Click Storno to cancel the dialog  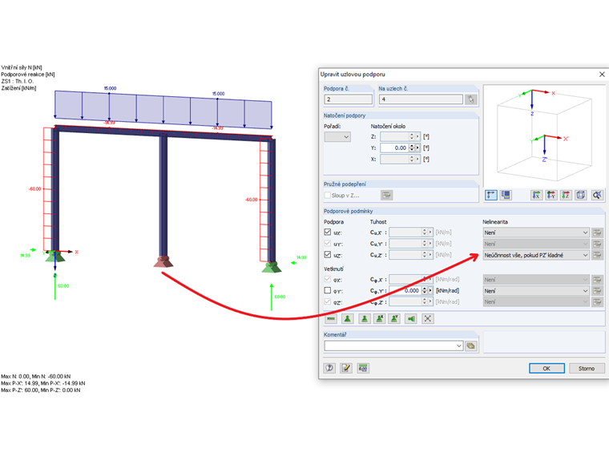(587, 368)
